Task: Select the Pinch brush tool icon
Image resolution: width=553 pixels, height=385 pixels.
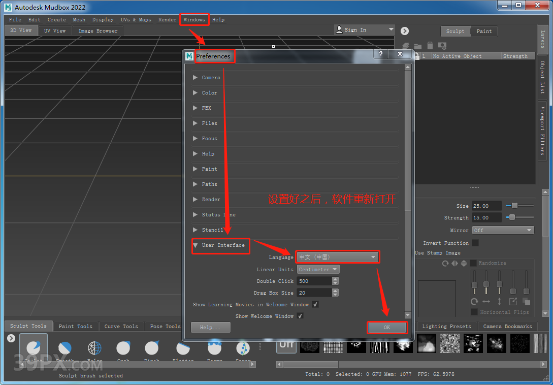Action: pos(152,348)
